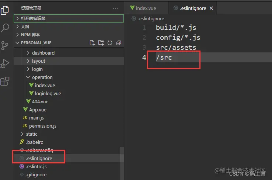The height and width of the screenshot is (180, 272).
Task: Open the Search view in activity bar
Action: (x=5, y=28)
